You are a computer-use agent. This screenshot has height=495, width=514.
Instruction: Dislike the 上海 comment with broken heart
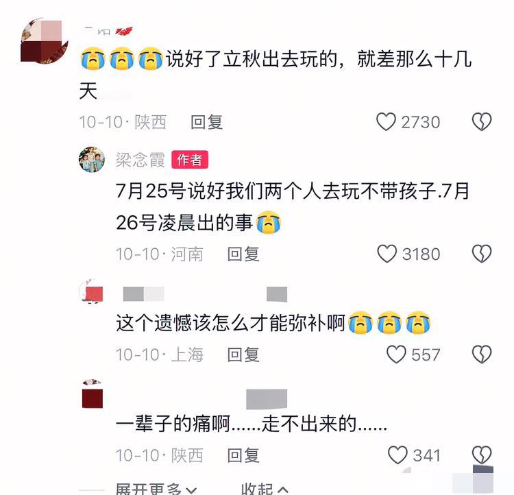[482, 354]
